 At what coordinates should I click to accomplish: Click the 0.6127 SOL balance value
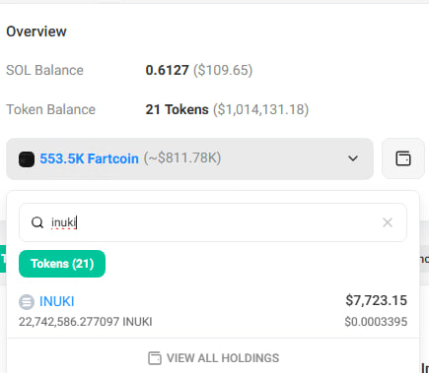pos(167,70)
